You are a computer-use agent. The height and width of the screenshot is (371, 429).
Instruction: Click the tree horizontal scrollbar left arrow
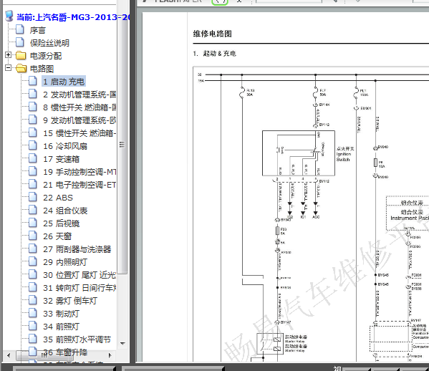(9, 355)
